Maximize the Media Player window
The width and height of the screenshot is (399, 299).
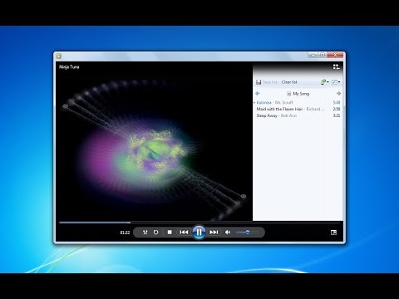coord(323,55)
